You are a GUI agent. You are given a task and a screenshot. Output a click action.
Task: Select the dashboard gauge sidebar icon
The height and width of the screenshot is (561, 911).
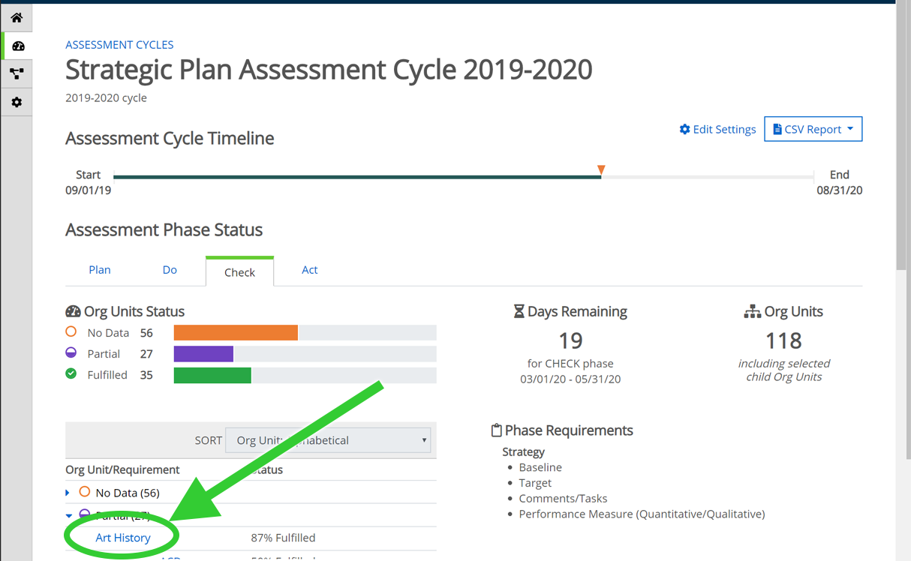pos(17,46)
